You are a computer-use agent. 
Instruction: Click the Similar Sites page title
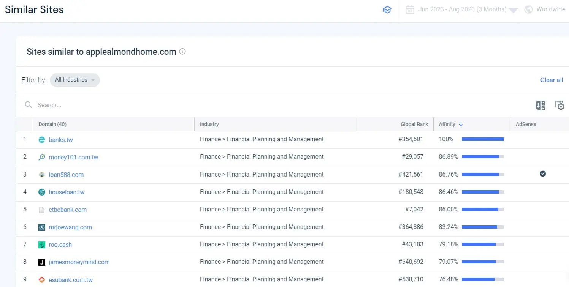tap(34, 9)
